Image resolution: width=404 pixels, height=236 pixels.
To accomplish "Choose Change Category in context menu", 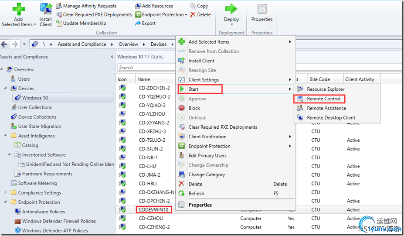I will pyautogui.click(x=235, y=174).
